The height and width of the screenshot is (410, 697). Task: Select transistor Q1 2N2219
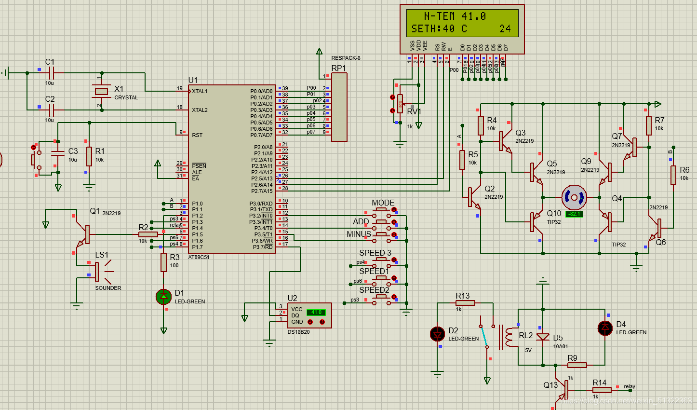click(x=83, y=234)
